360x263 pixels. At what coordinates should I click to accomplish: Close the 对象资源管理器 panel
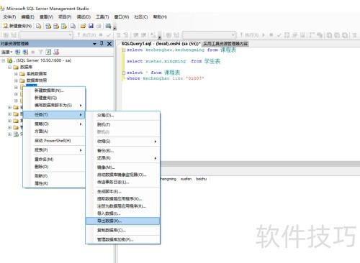tap(109, 44)
